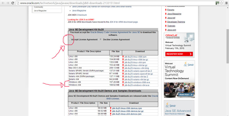Open Java Magazine in left sidebar

pyautogui.click(x=40, y=11)
